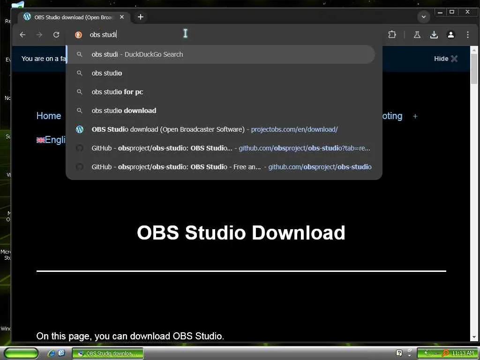The width and height of the screenshot is (480, 360).
Task: Close the OBS Studio download tab
Action: coord(122,17)
